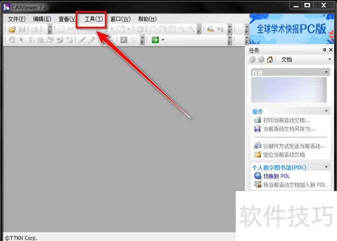Collapse the 操作 section
This screenshot has height=241, width=337.
(327, 111)
